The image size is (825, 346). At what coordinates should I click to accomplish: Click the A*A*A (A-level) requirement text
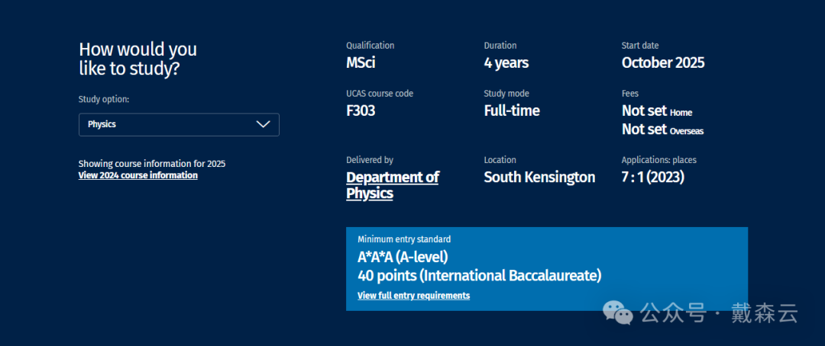(403, 257)
